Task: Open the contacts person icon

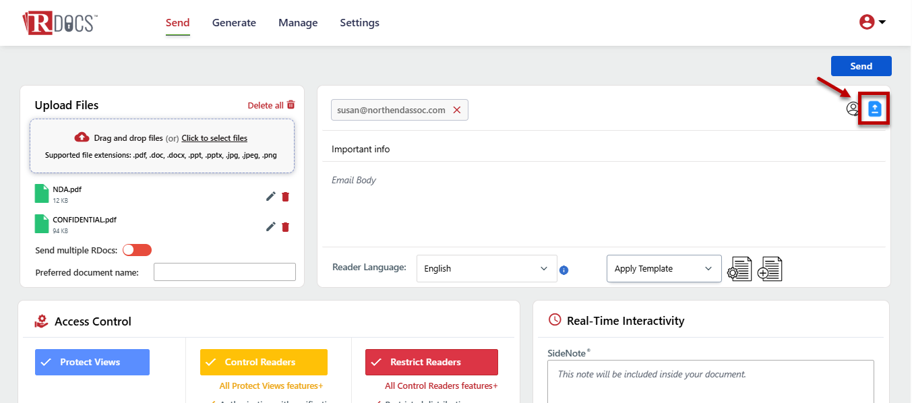Action: click(x=853, y=109)
